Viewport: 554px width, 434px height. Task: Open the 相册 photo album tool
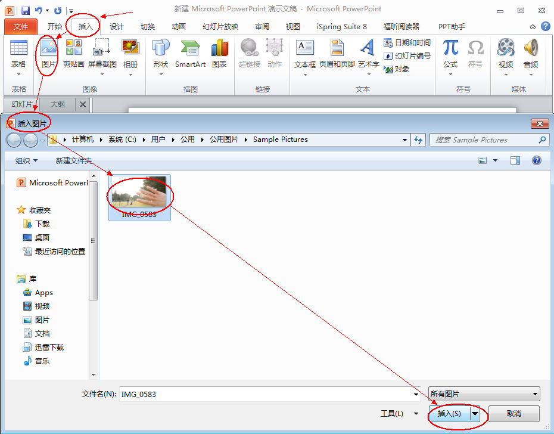coord(130,58)
